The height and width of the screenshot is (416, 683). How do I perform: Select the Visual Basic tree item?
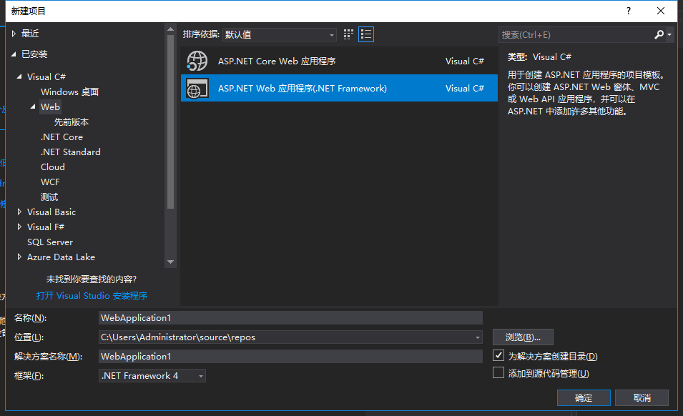[51, 212]
